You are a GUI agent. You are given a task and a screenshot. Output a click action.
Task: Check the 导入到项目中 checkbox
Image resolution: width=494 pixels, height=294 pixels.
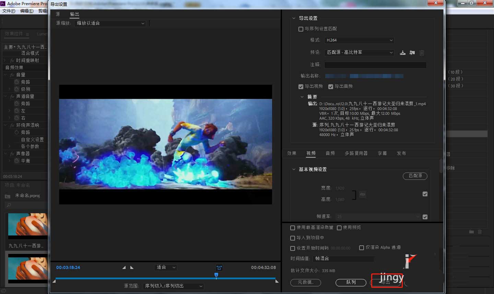pyautogui.click(x=293, y=238)
